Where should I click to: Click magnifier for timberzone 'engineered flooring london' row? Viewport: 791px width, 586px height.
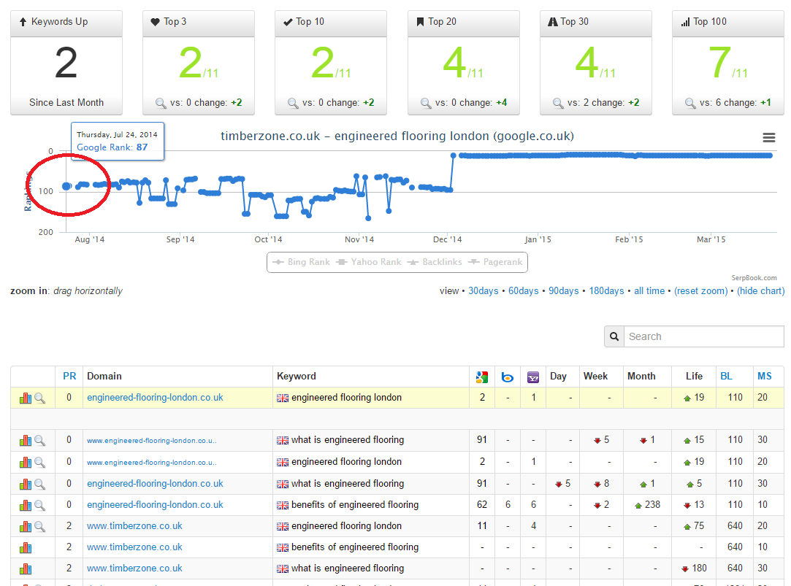point(40,527)
